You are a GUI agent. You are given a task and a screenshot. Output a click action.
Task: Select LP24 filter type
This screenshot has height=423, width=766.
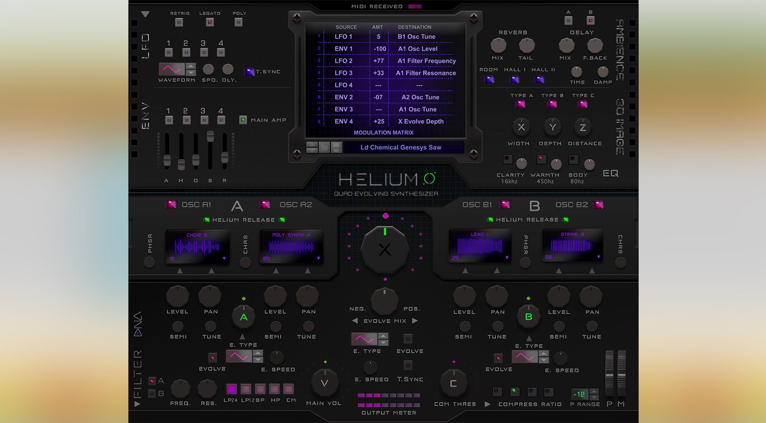[x=231, y=389]
